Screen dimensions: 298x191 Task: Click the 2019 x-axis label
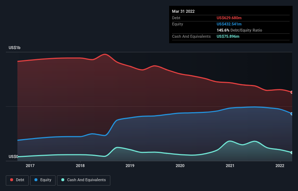click(130, 166)
